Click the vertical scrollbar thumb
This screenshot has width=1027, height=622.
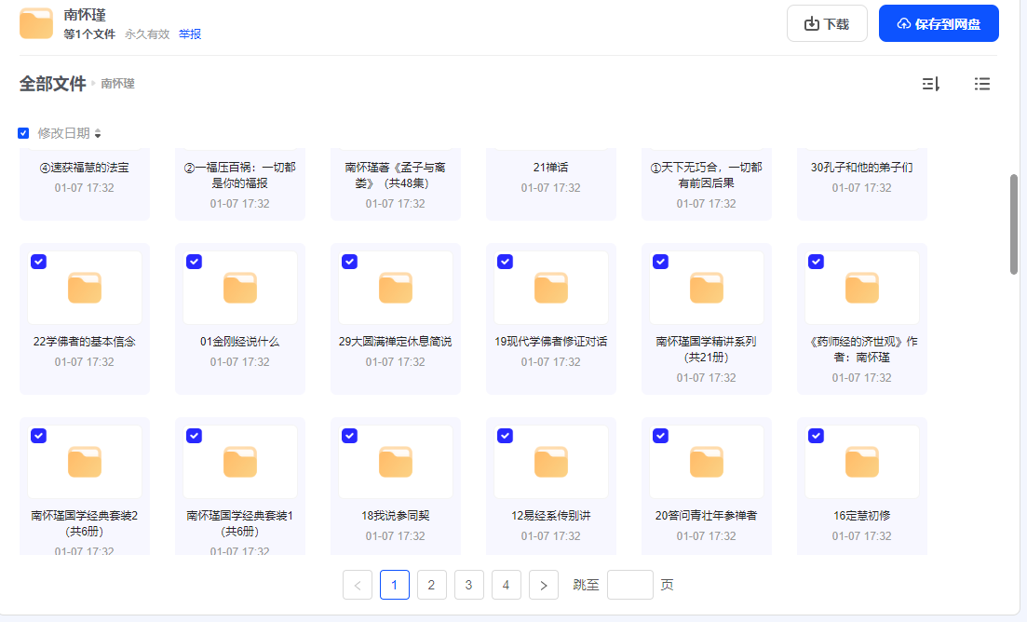[x=1014, y=223]
